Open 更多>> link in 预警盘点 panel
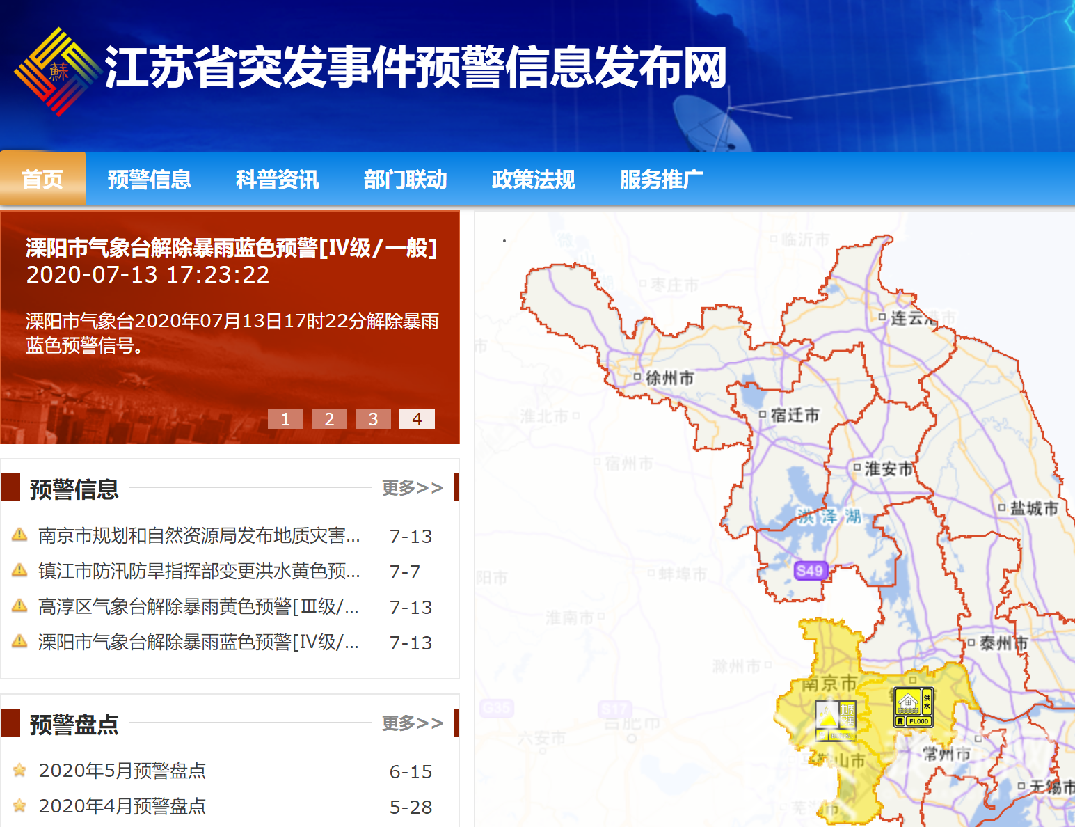 pos(413,723)
